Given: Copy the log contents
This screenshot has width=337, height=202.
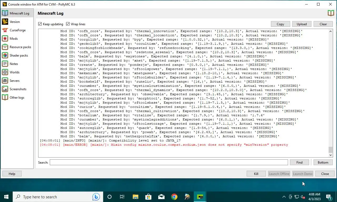Looking at the screenshot, I should point(280,24).
